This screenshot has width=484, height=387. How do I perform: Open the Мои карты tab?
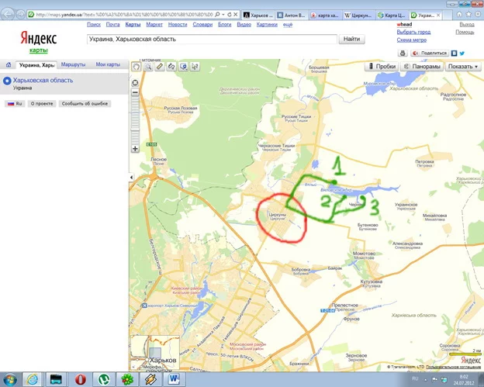click(x=108, y=64)
